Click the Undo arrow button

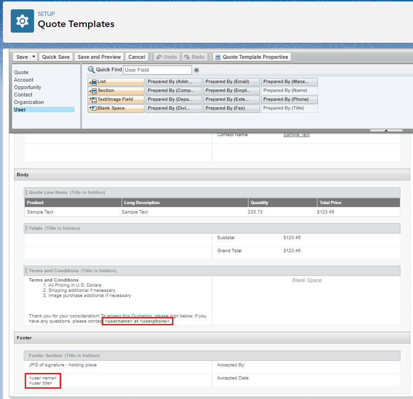click(167, 57)
